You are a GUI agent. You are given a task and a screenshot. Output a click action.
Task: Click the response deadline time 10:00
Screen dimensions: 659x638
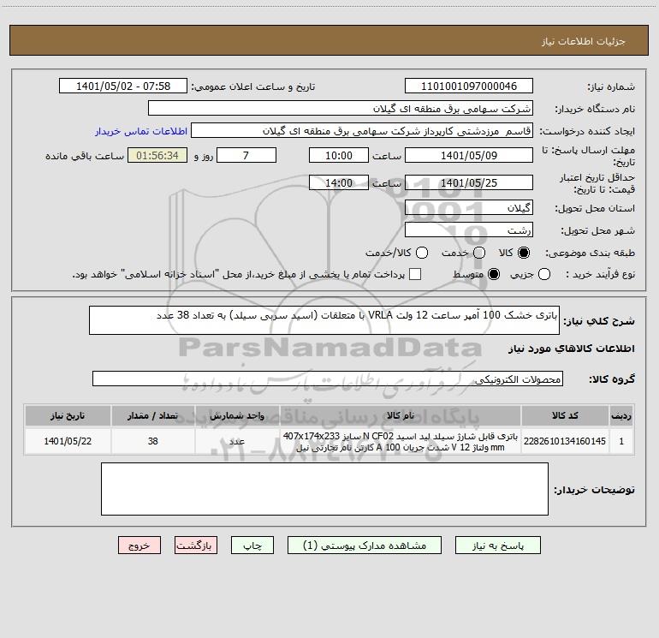click(x=339, y=155)
